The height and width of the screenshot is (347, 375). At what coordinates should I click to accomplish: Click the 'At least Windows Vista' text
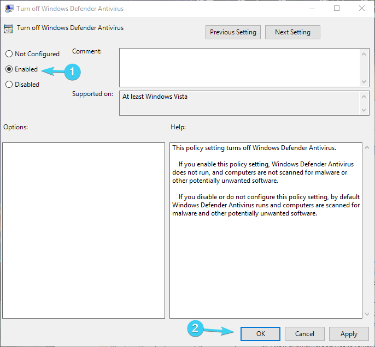155,97
